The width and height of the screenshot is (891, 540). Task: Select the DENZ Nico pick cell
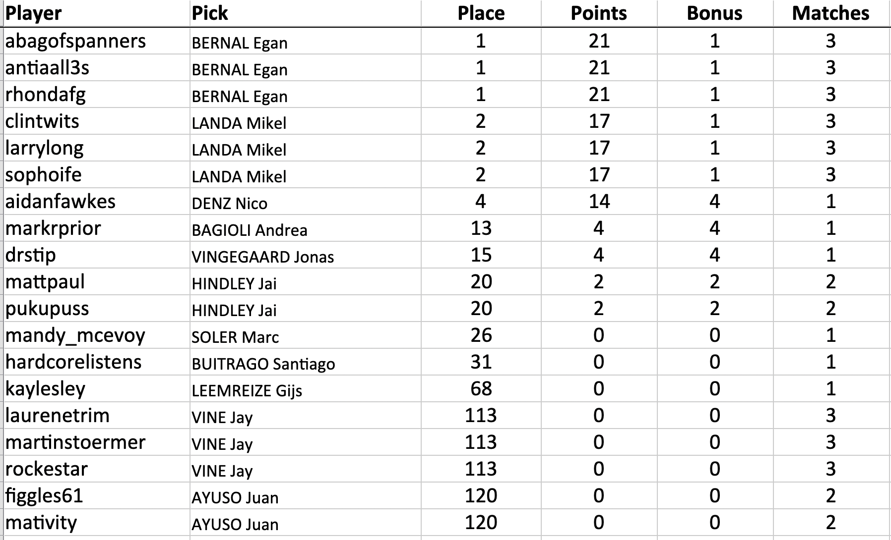pyautogui.click(x=230, y=203)
